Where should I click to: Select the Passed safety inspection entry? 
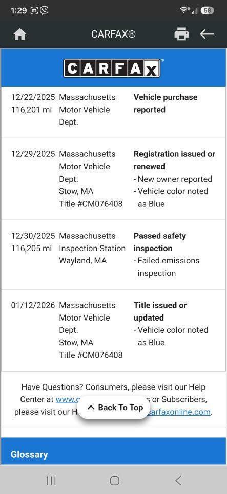(113, 255)
